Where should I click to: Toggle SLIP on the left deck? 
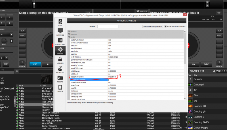pos(22,31)
